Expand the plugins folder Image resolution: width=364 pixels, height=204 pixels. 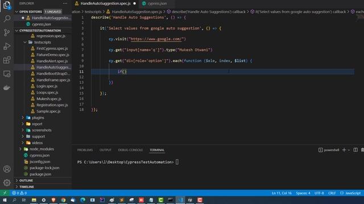(x=23, y=117)
